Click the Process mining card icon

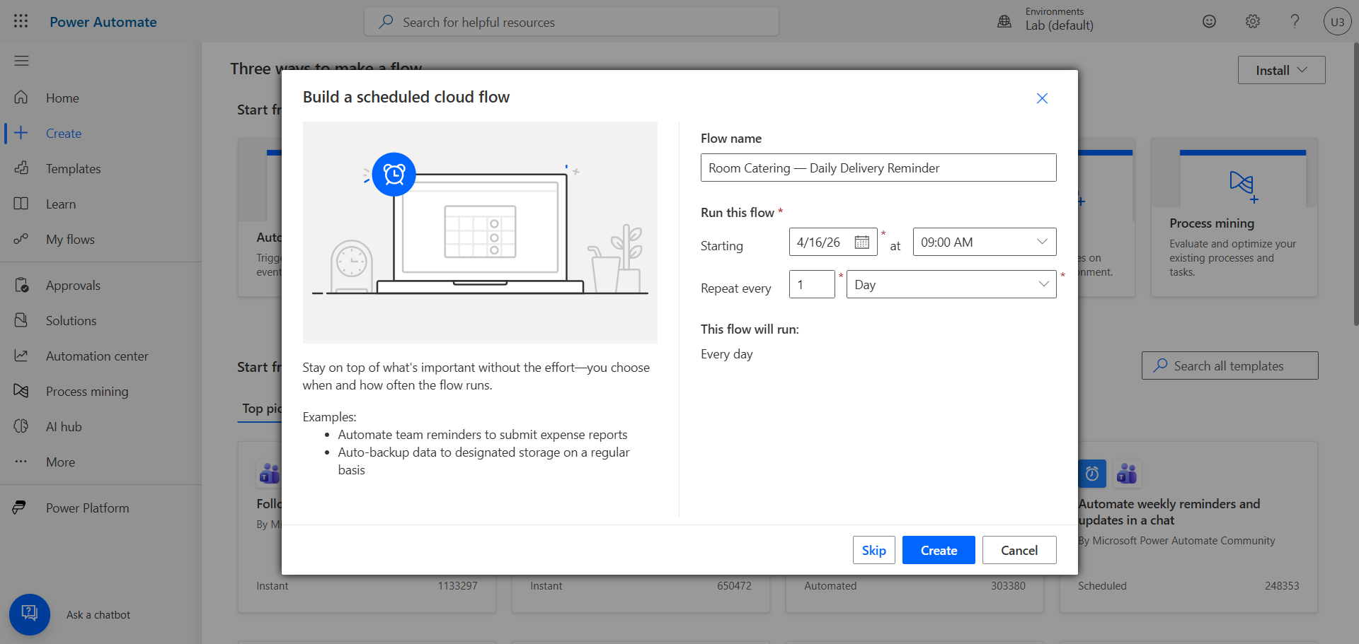click(1242, 185)
